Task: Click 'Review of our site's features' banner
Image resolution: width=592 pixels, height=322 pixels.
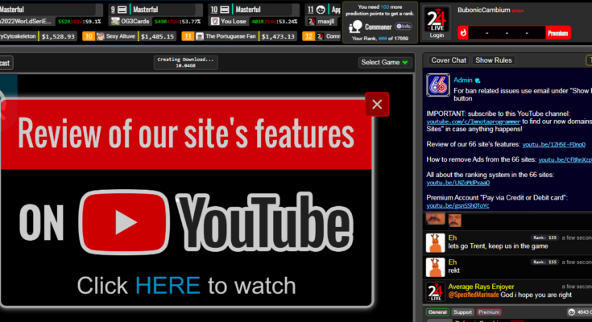Action: (x=186, y=134)
